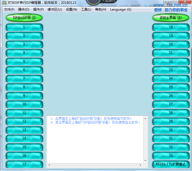
Task: Expand the 缓冲区(U) menu
Action: click(x=55, y=10)
